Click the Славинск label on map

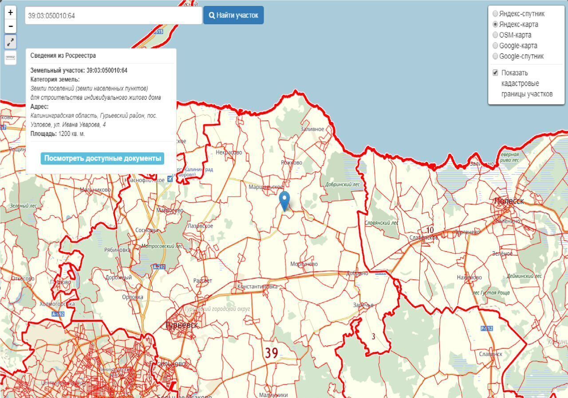pyautogui.click(x=491, y=354)
